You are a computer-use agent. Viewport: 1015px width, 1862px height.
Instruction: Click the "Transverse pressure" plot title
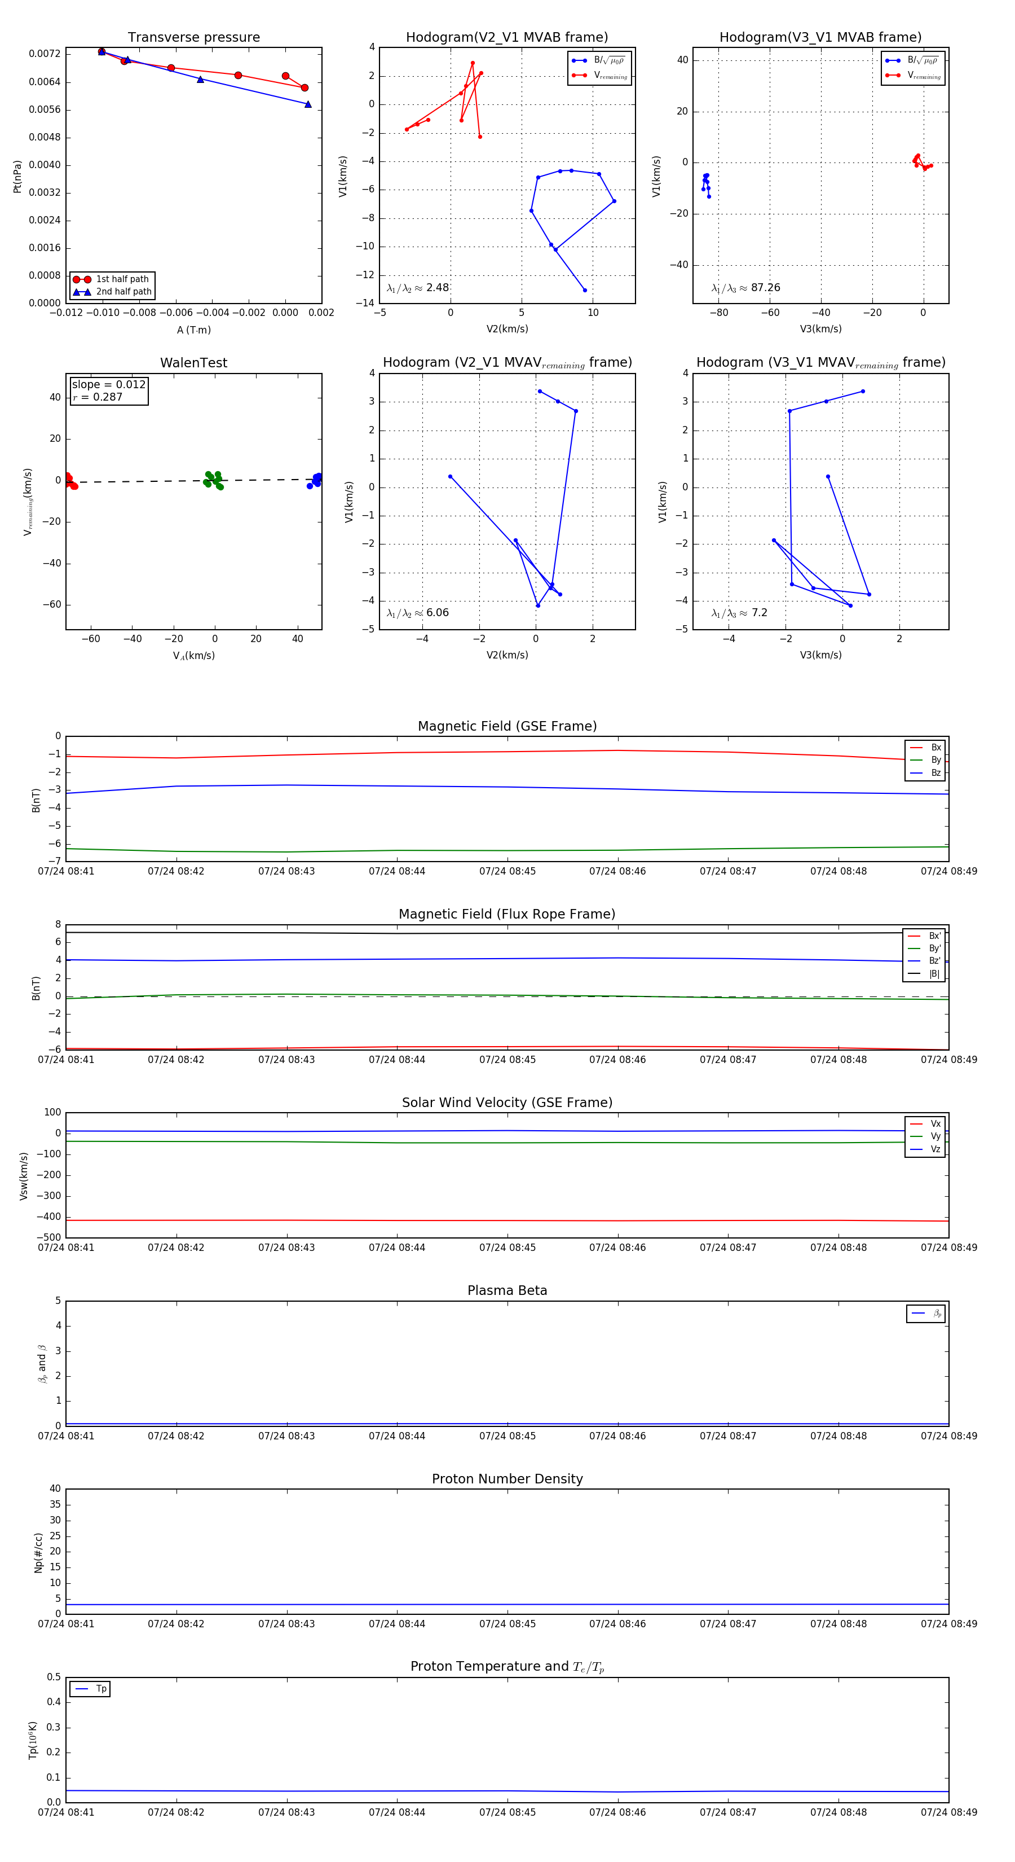coord(193,38)
